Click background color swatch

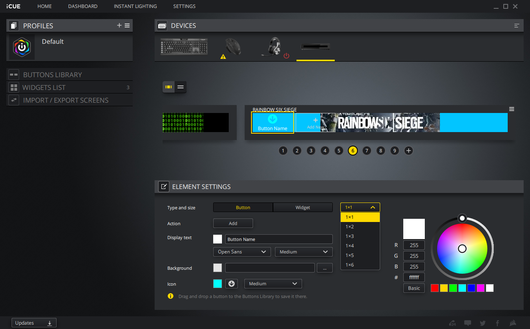click(x=218, y=268)
